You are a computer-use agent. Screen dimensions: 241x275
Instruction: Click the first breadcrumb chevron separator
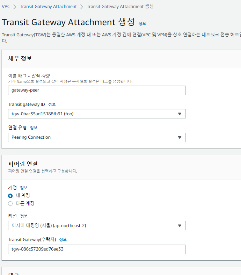click(15, 7)
